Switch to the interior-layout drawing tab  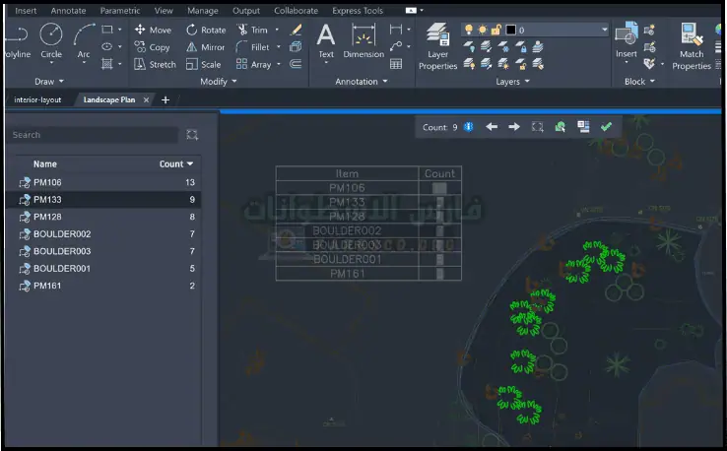tap(37, 100)
